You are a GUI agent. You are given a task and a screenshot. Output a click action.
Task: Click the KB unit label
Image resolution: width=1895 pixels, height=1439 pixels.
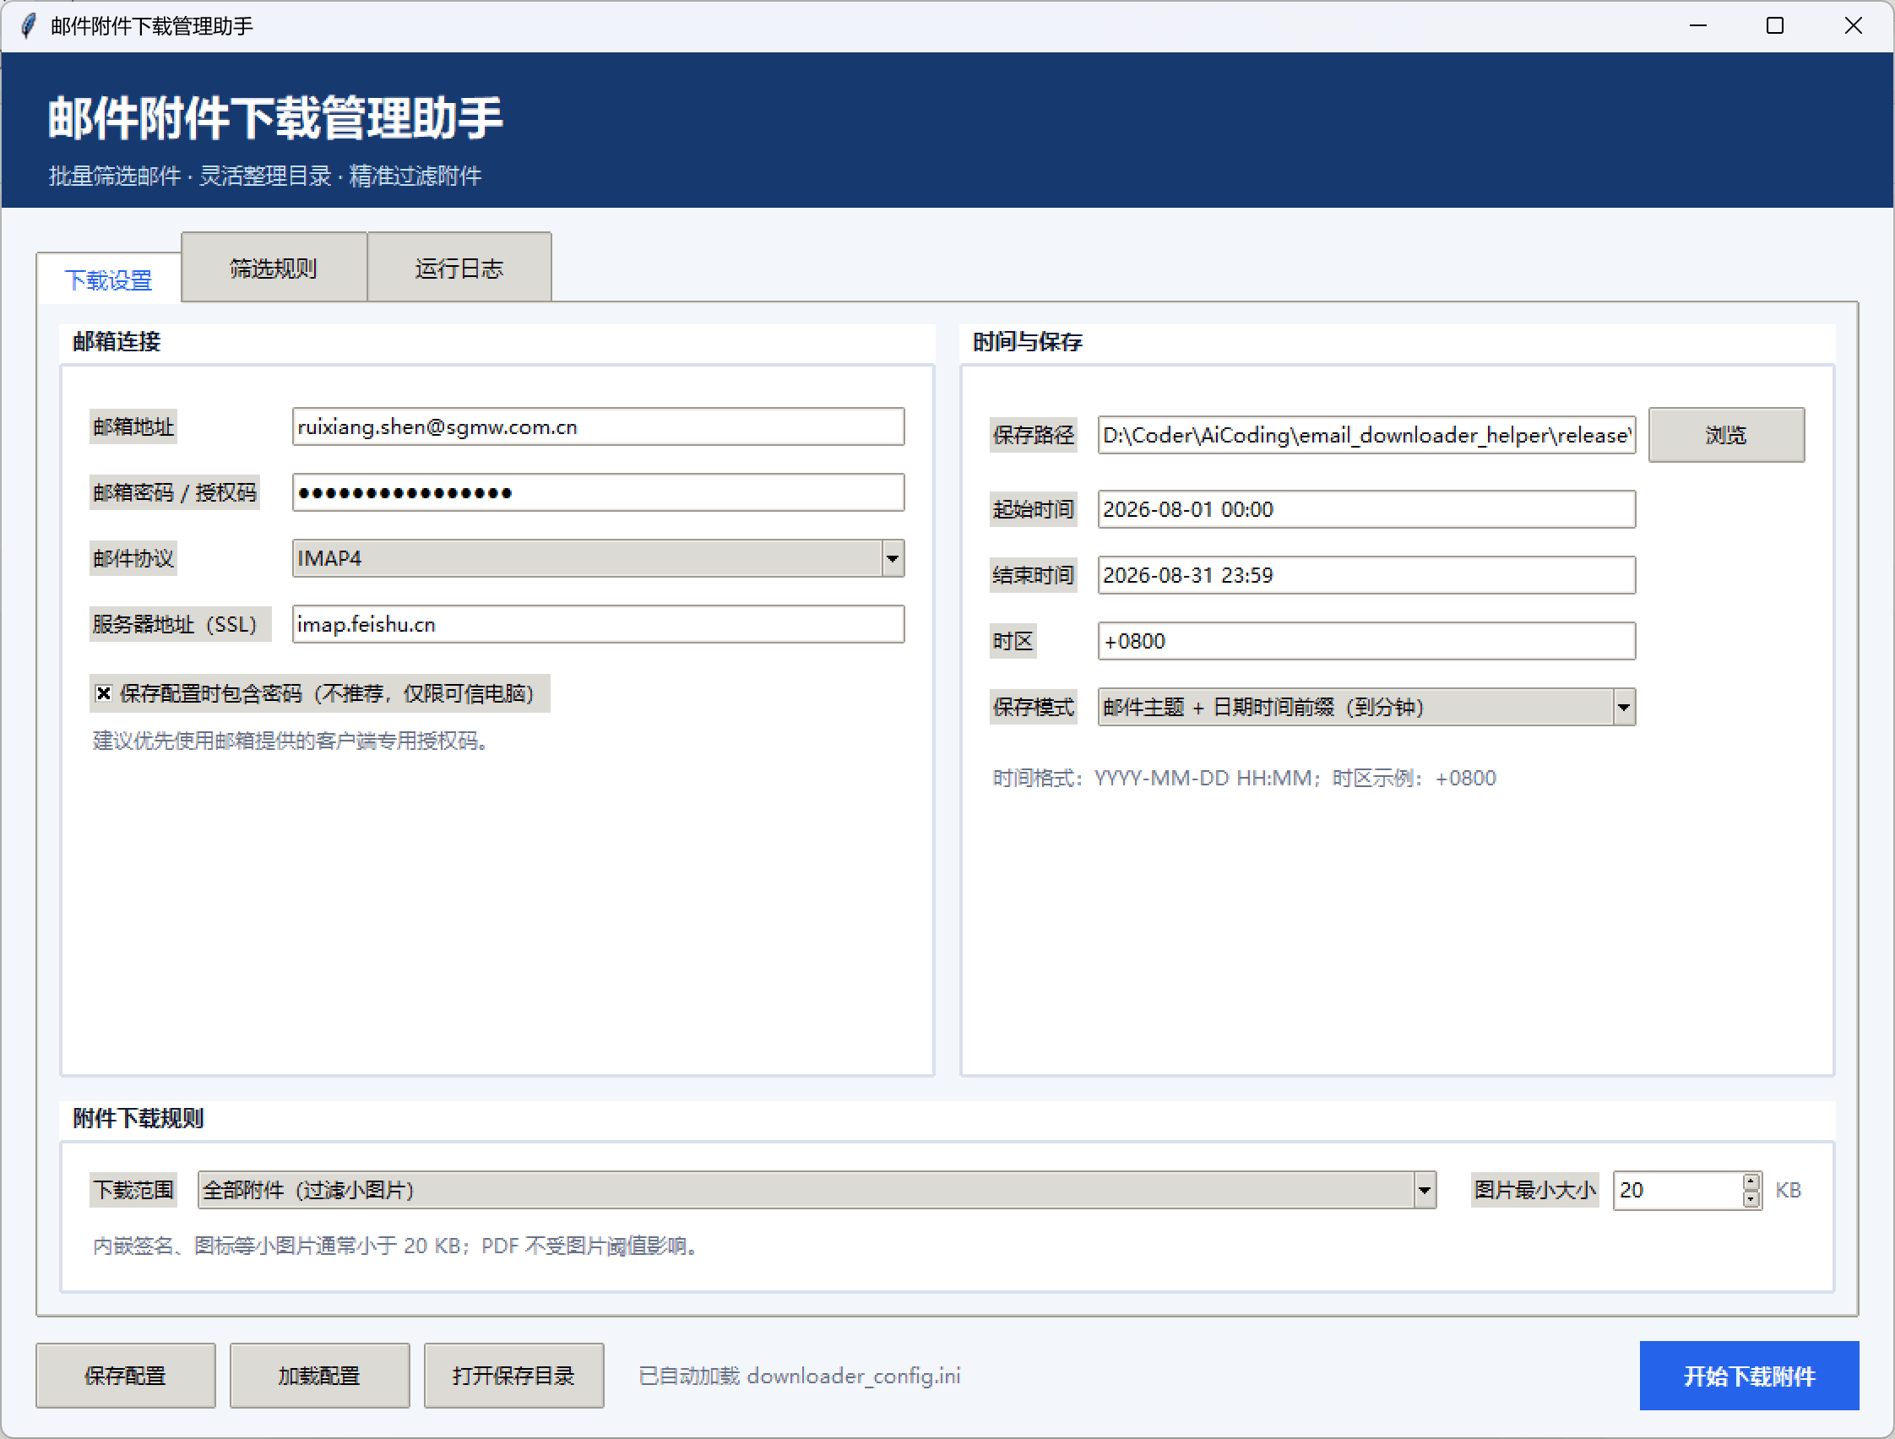click(x=1788, y=1191)
